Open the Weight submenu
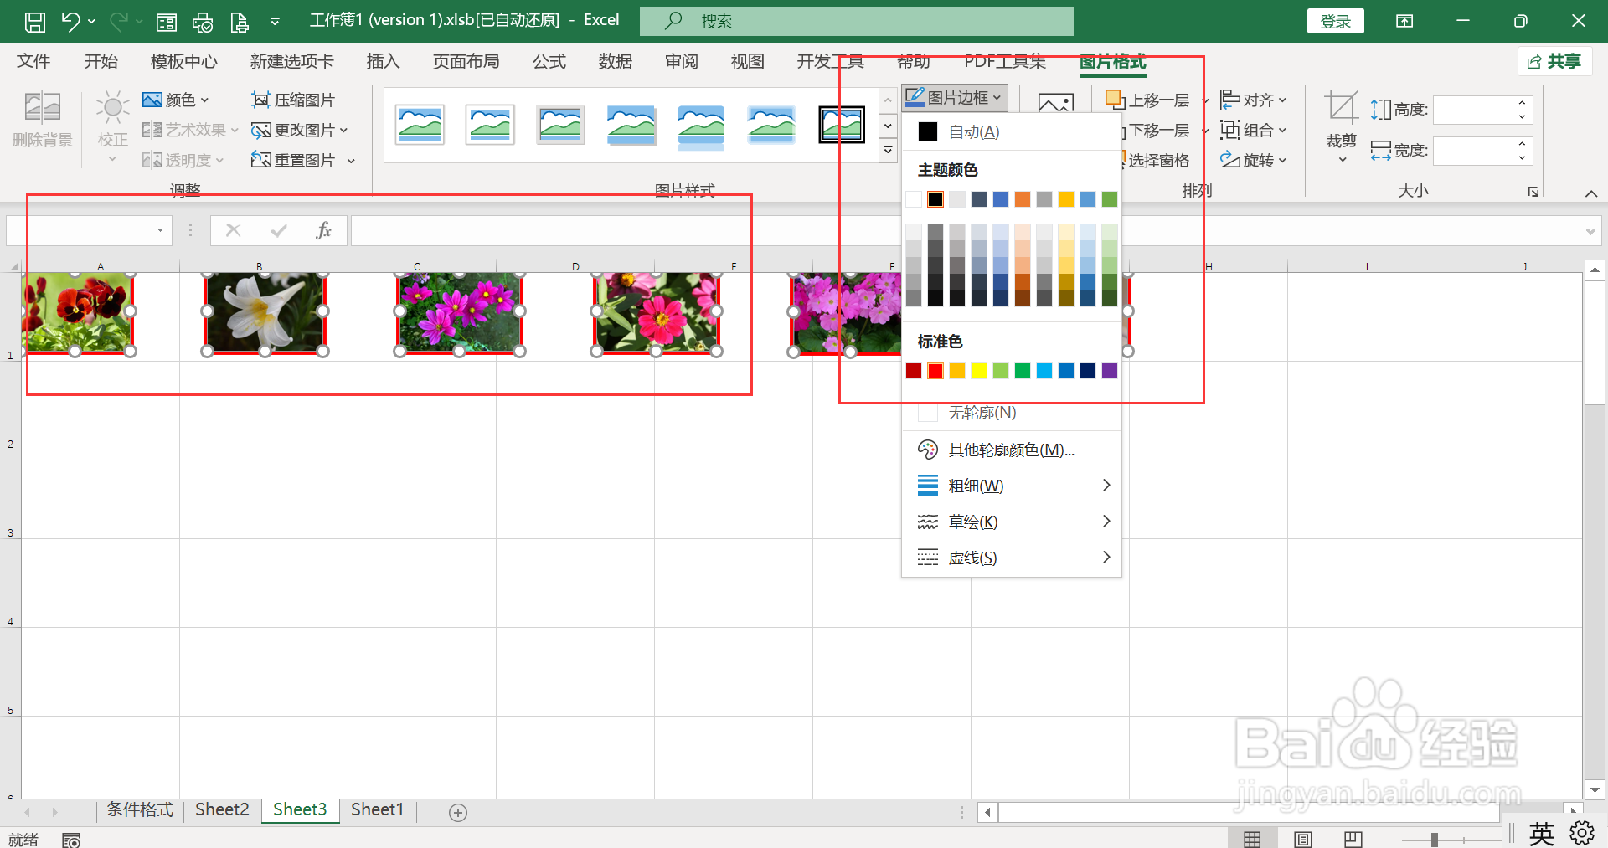The width and height of the screenshot is (1608, 848). (1011, 486)
